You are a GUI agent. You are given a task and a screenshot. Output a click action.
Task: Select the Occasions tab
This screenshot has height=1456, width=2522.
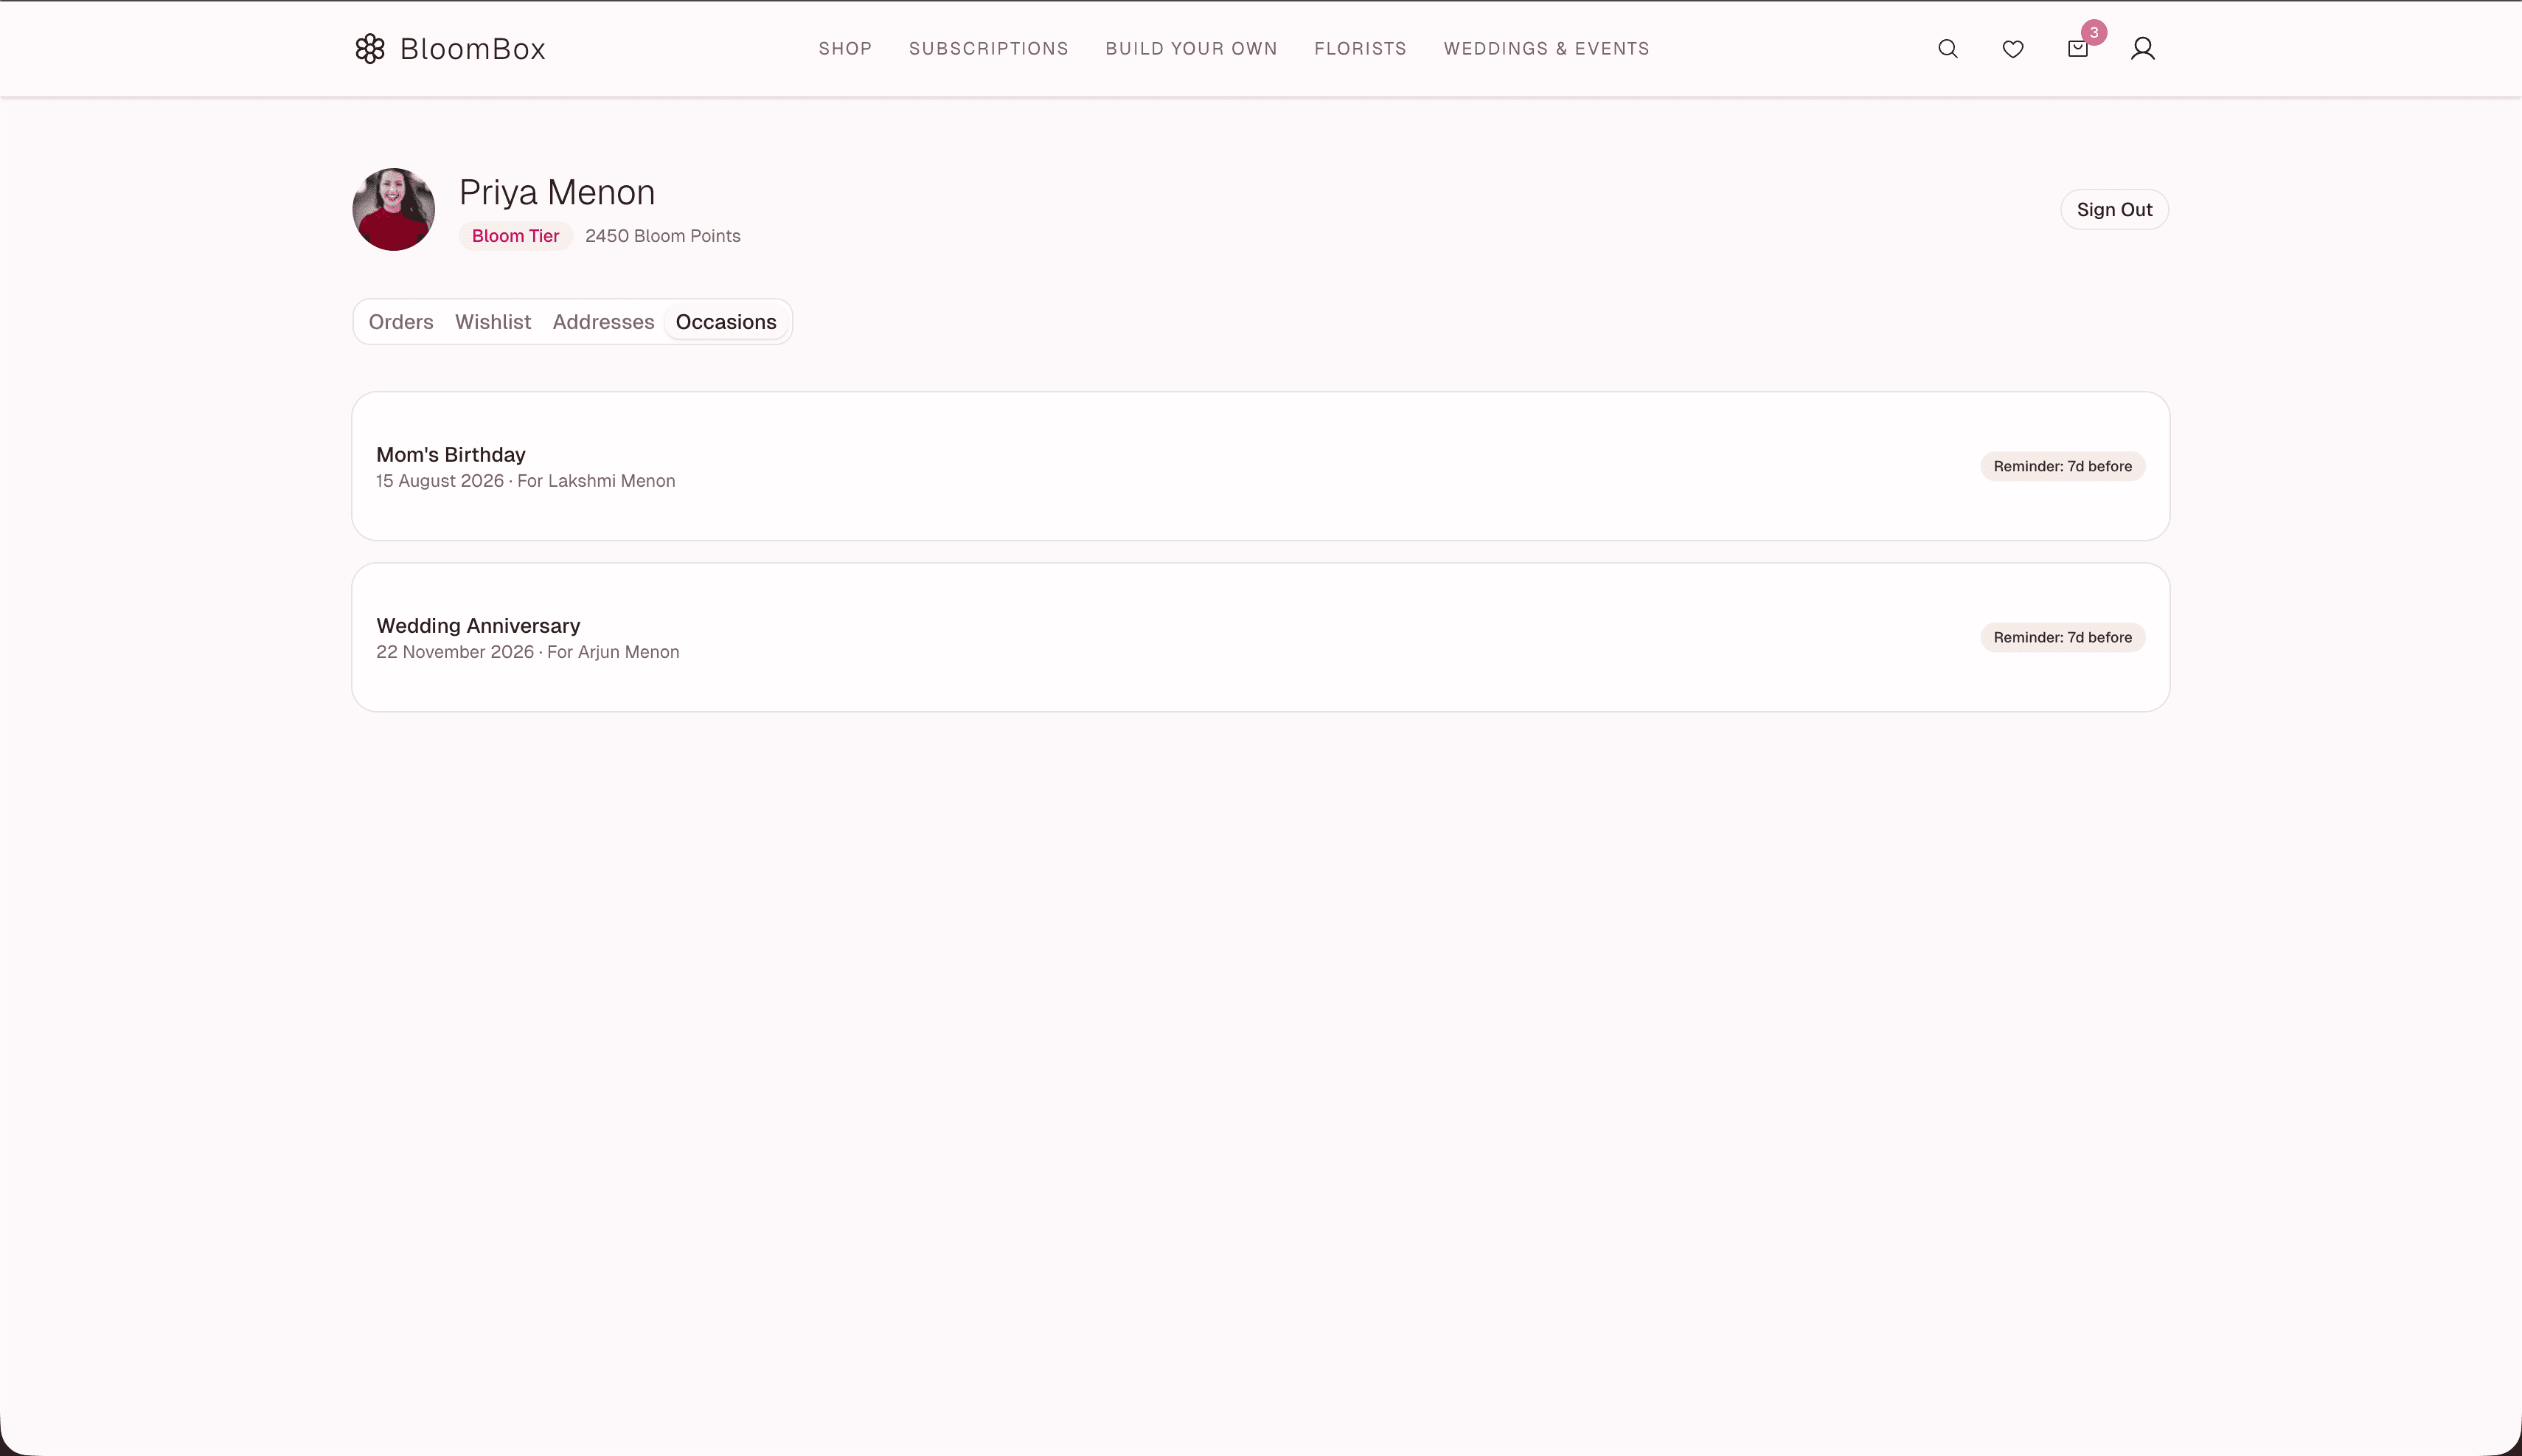pyautogui.click(x=725, y=321)
